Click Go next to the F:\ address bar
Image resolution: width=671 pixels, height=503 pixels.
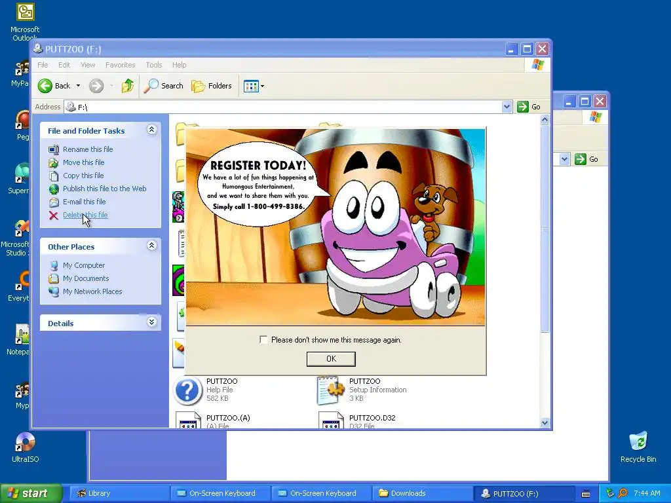click(529, 107)
